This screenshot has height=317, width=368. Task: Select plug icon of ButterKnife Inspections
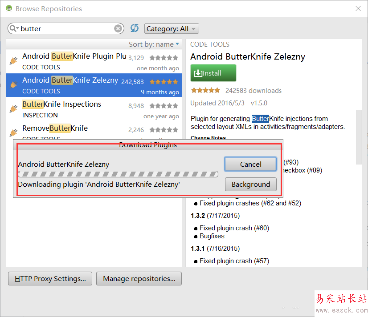[14, 108]
